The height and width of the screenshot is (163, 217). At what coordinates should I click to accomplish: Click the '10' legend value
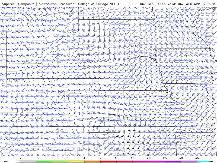click(117, 158)
